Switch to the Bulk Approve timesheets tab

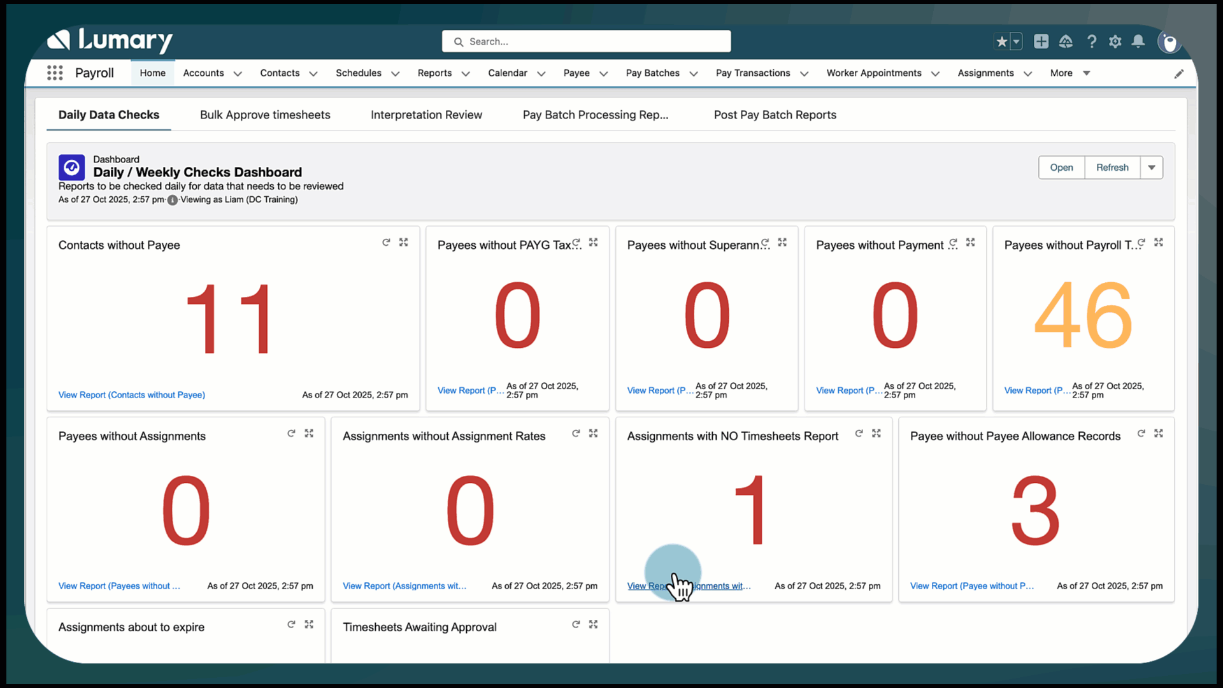265,115
